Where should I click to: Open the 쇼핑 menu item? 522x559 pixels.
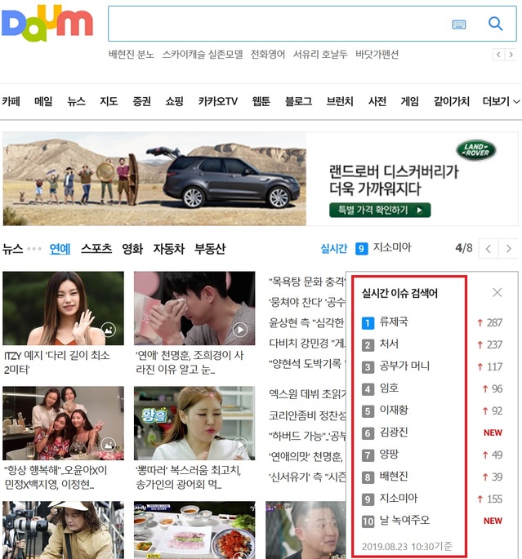click(x=174, y=101)
